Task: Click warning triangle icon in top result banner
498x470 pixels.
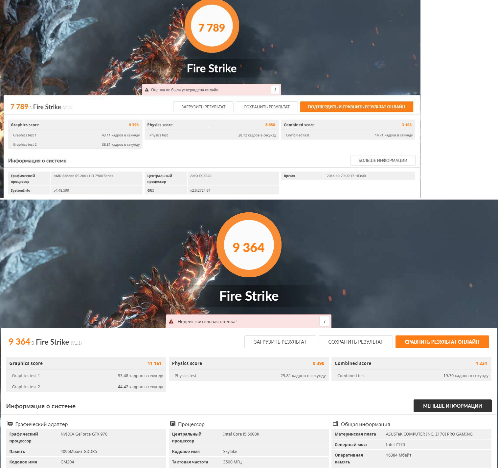Action: click(147, 90)
